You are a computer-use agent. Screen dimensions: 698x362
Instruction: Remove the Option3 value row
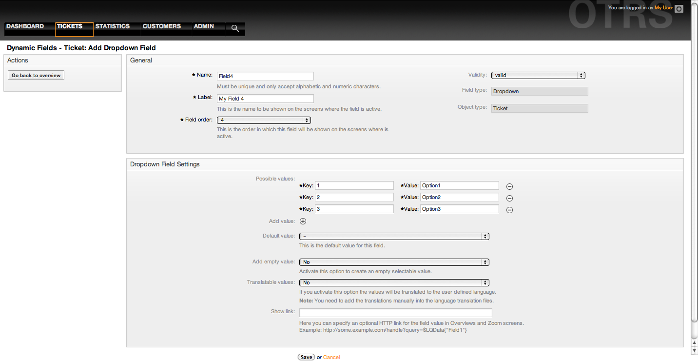pos(509,210)
